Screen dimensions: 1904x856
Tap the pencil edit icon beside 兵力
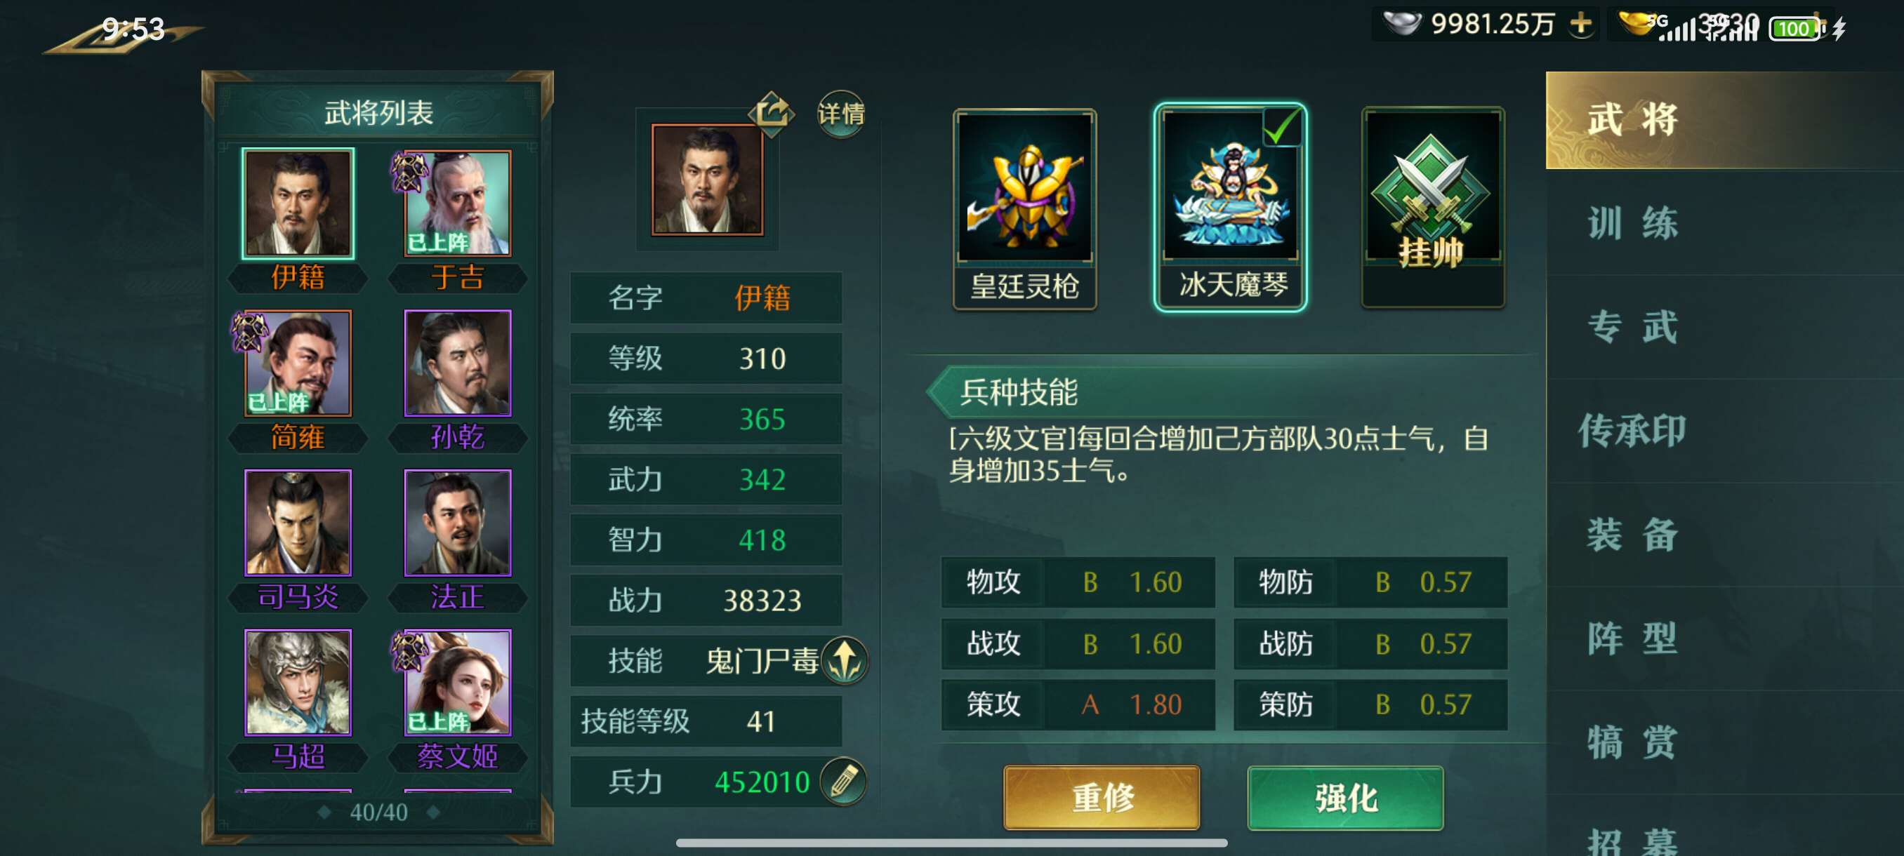tap(843, 782)
